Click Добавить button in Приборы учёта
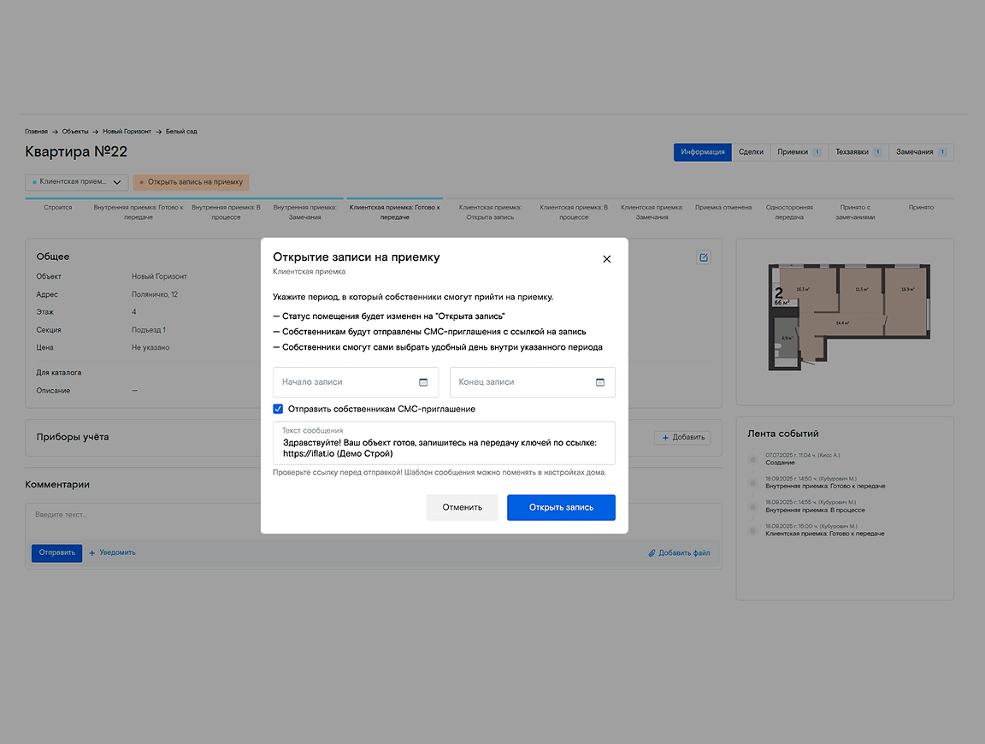 coord(682,438)
